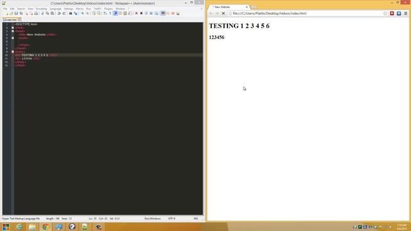This screenshot has width=411, height=231.
Task: Close the index.html tab with its X
Action: pos(19,20)
